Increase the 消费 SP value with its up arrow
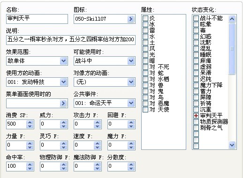 point(30,122)
